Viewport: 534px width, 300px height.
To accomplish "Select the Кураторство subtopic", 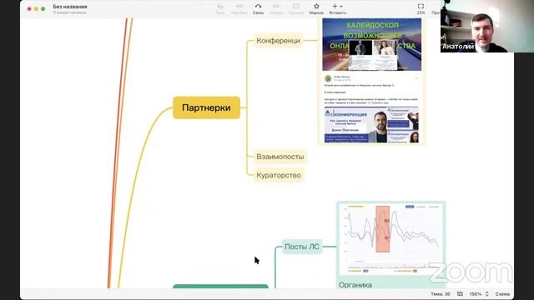I will click(x=279, y=175).
